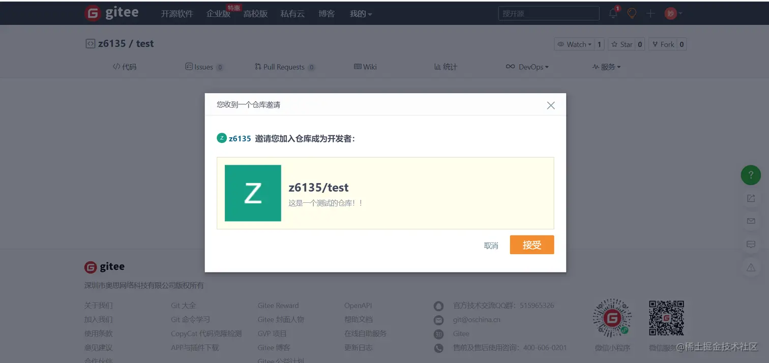Open the user avatar menu
This screenshot has height=363, width=769.
click(673, 14)
